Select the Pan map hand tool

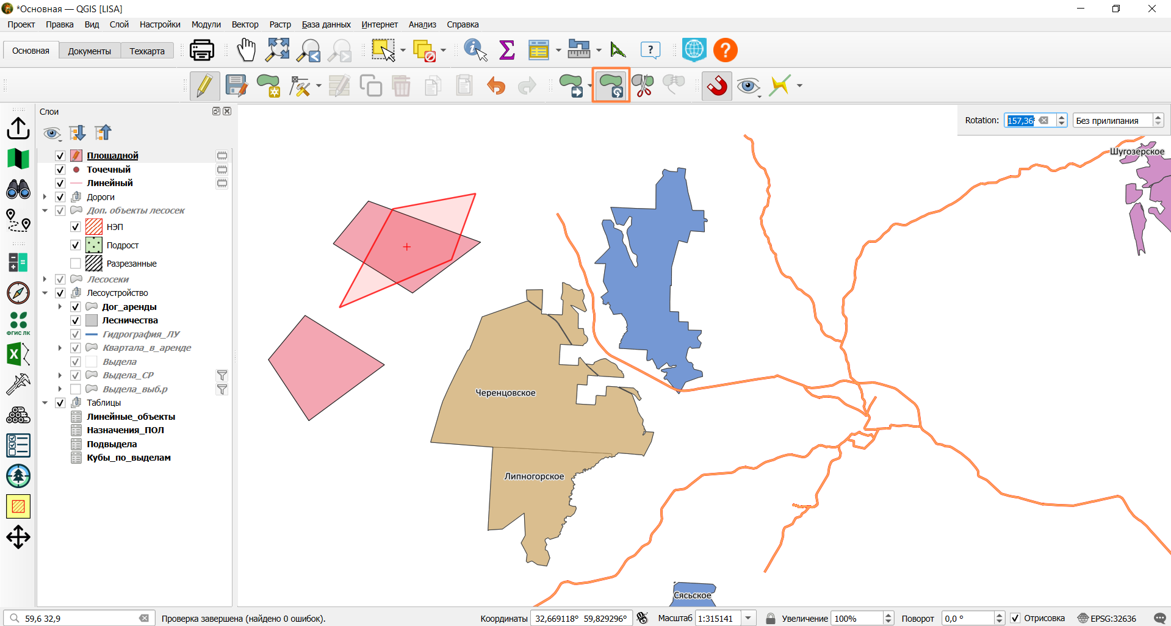coord(246,50)
